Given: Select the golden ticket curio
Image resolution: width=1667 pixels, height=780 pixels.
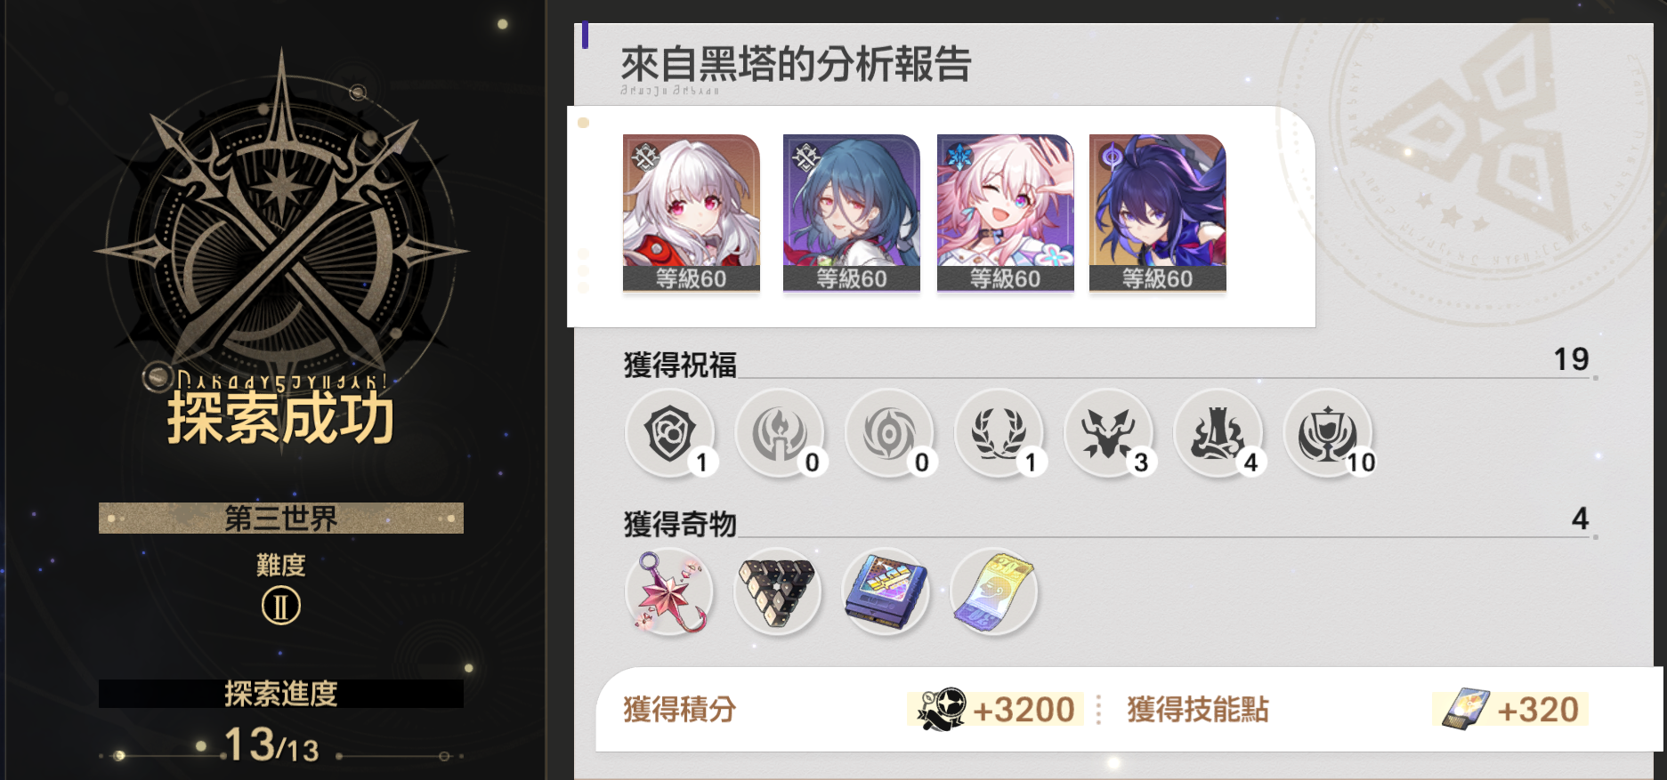Looking at the screenshot, I should (x=994, y=591).
